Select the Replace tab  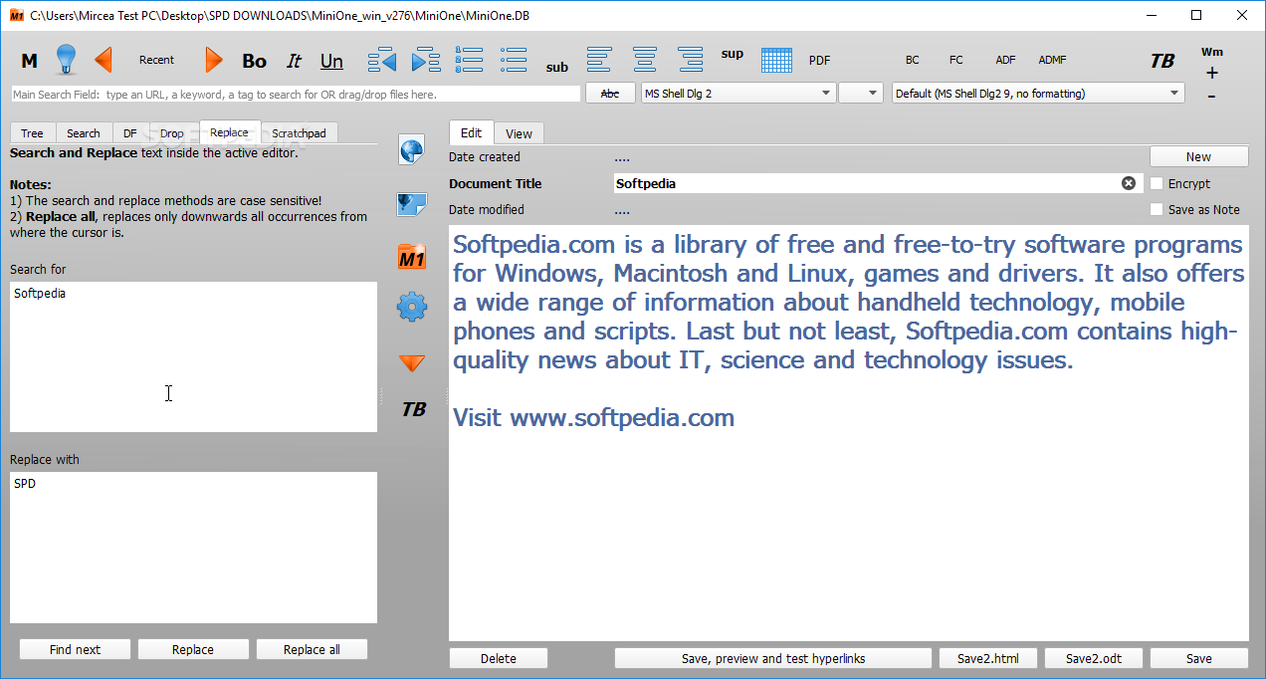230,132
